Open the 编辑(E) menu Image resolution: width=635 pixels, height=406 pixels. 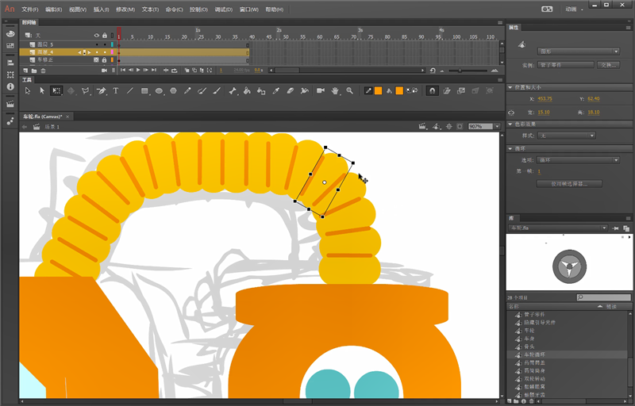click(x=53, y=10)
